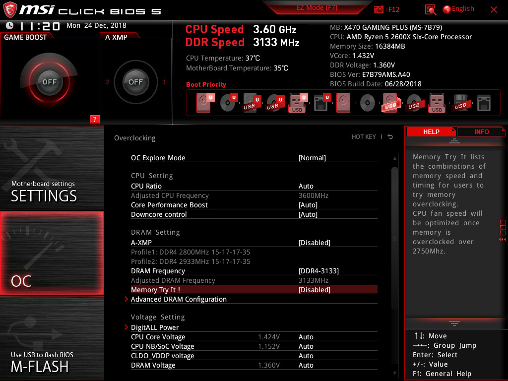Viewport: 508px width, 381px height.
Task: Click the HOT KEY label
Action: [364, 137]
